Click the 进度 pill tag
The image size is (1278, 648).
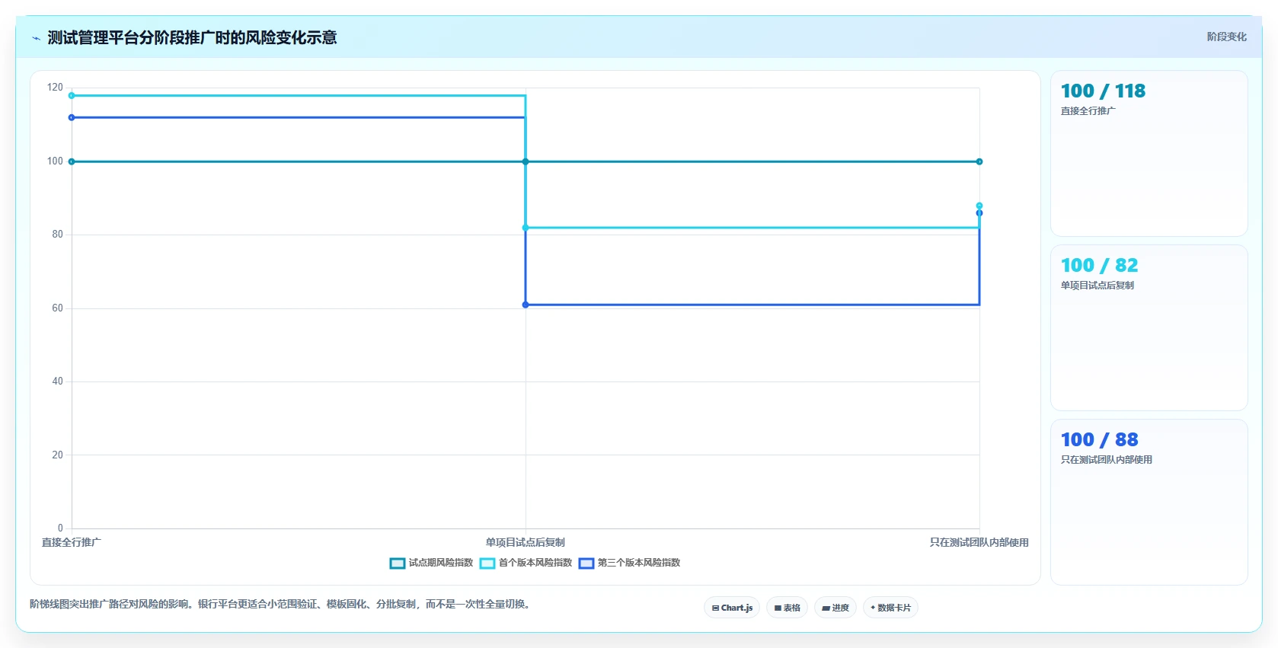835,608
